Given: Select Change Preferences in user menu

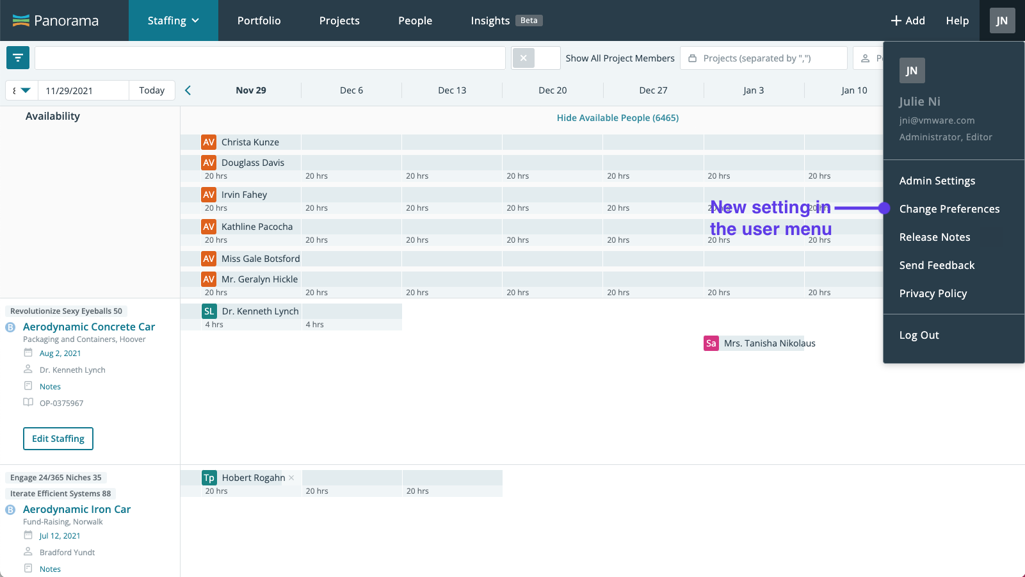Looking at the screenshot, I should coord(949,209).
